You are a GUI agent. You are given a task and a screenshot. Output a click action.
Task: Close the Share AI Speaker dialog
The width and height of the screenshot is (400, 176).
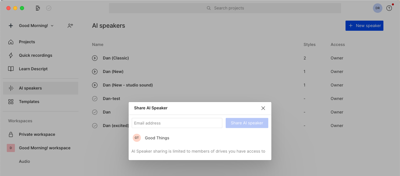(263, 108)
